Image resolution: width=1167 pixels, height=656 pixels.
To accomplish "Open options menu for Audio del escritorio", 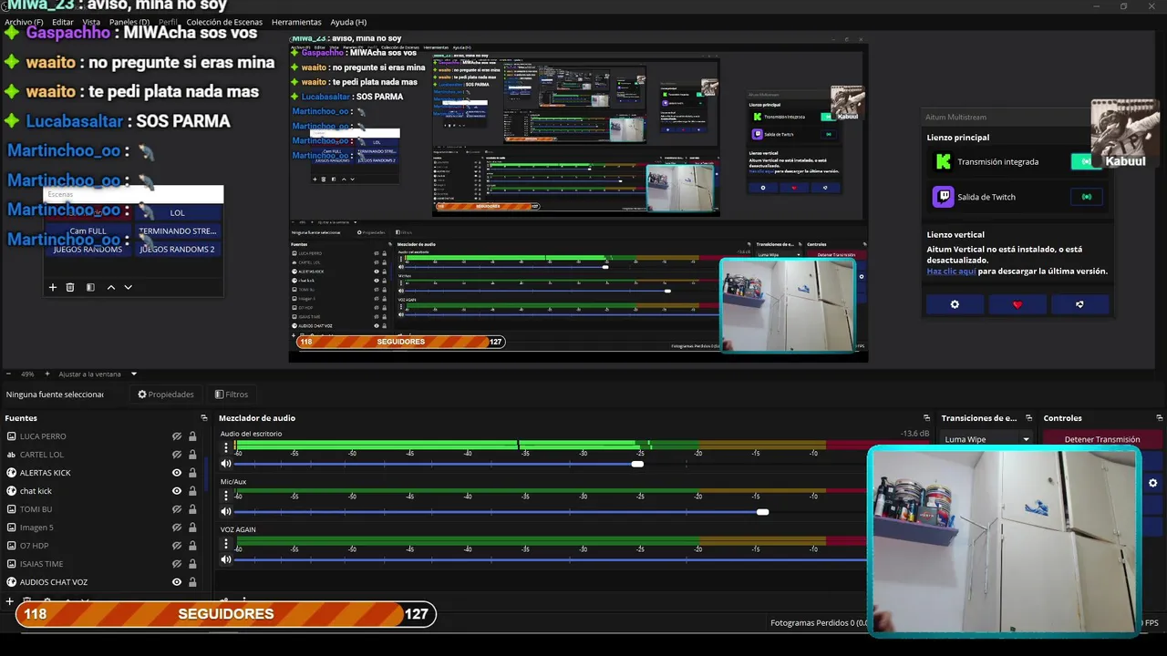I will 226,448.
